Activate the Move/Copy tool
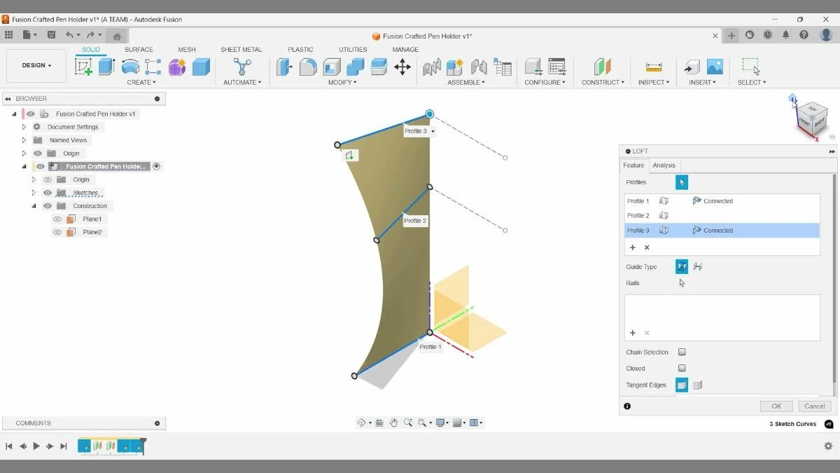The height and width of the screenshot is (473, 840). coord(402,67)
